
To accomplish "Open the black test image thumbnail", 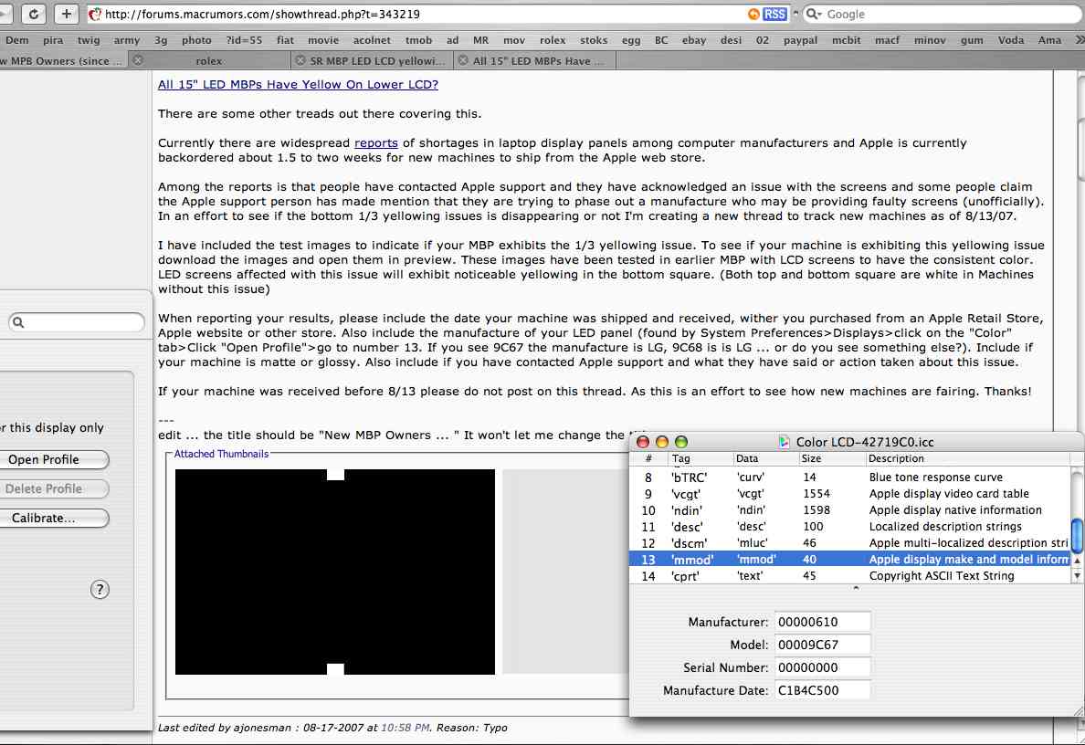I will click(335, 572).
